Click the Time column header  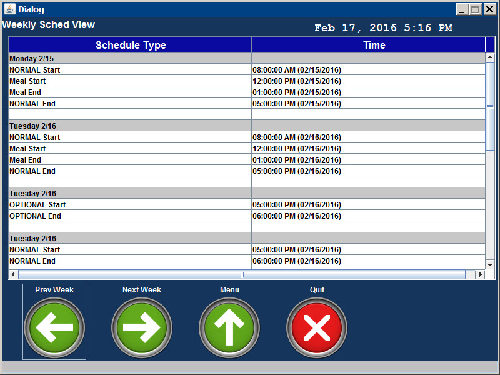coord(374,45)
